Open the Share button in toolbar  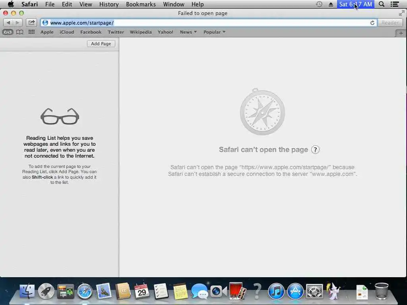31,23
